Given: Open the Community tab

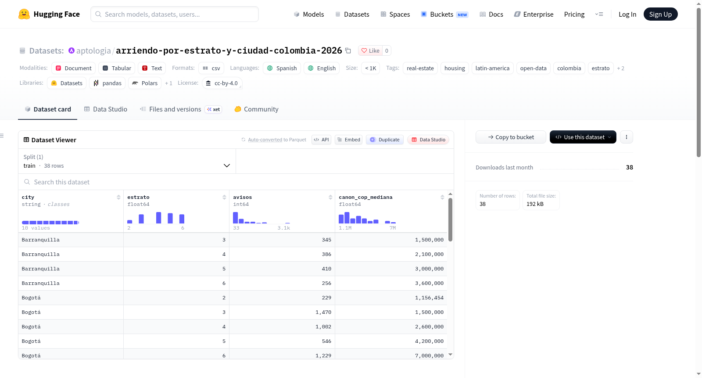Looking at the screenshot, I should pos(256,109).
